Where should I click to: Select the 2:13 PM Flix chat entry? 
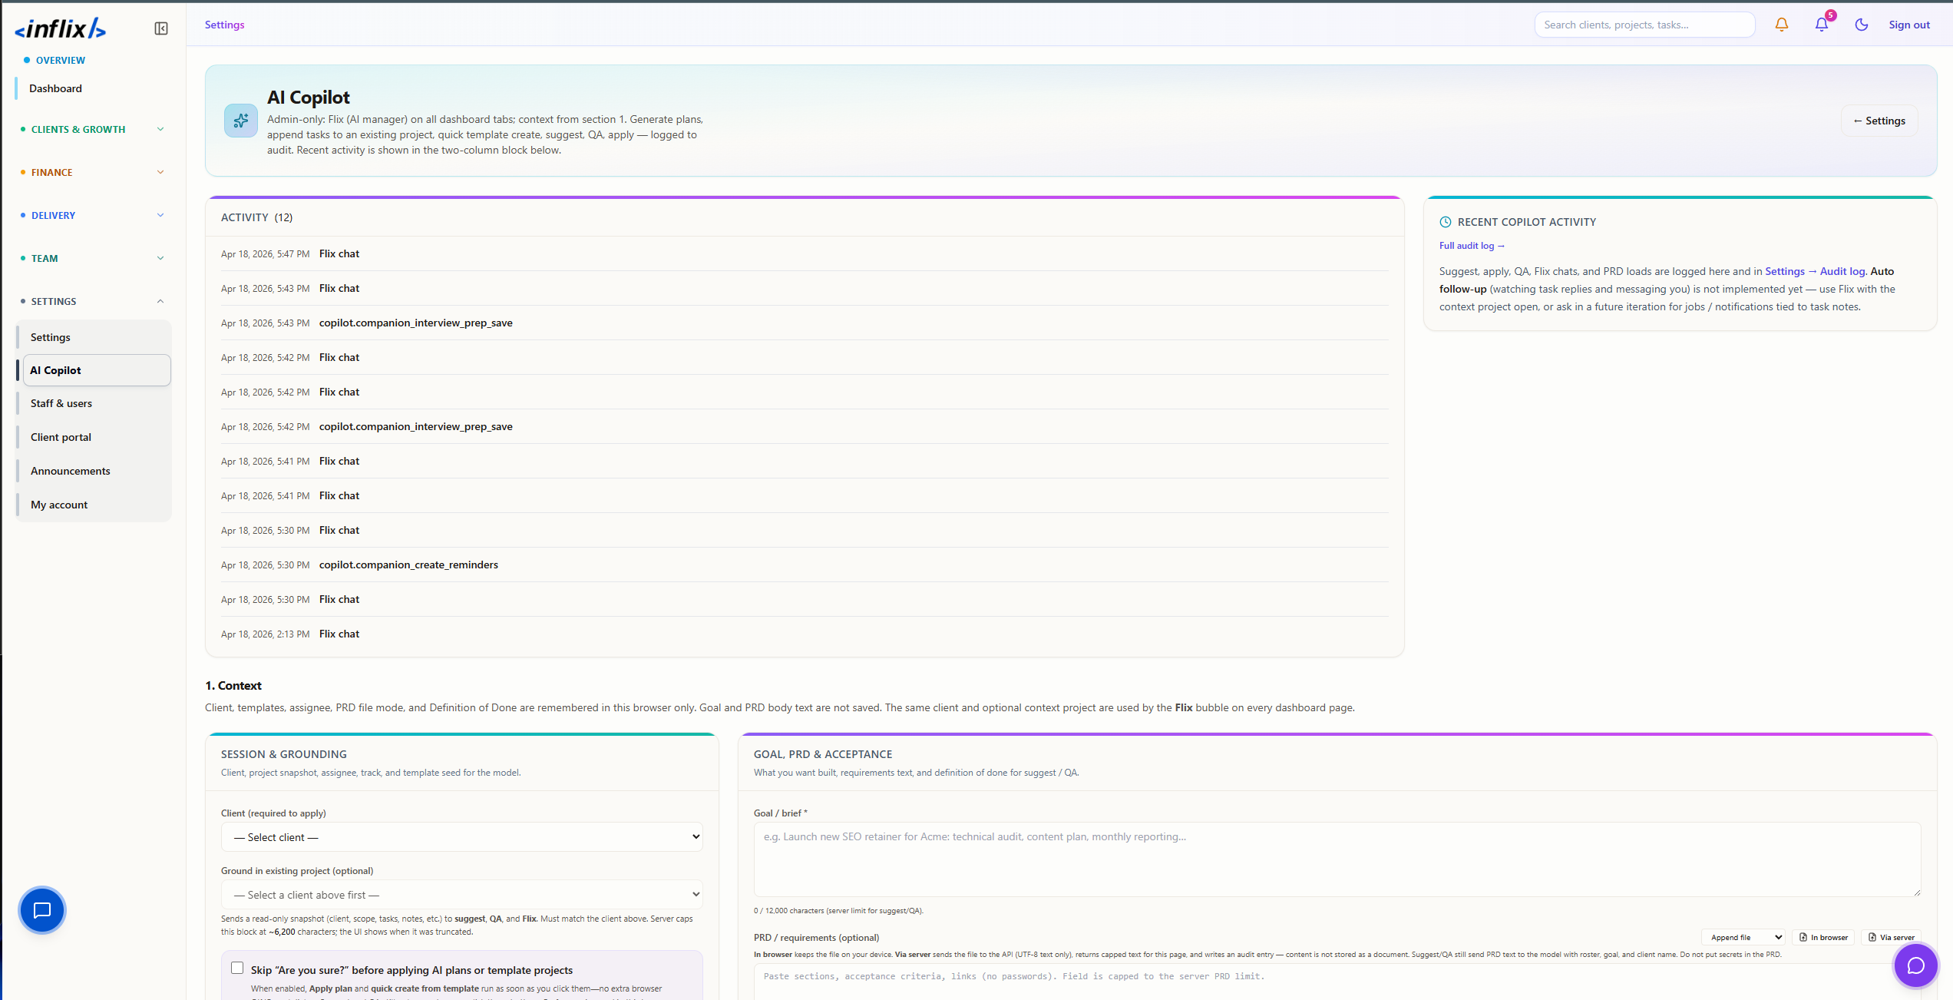805,634
